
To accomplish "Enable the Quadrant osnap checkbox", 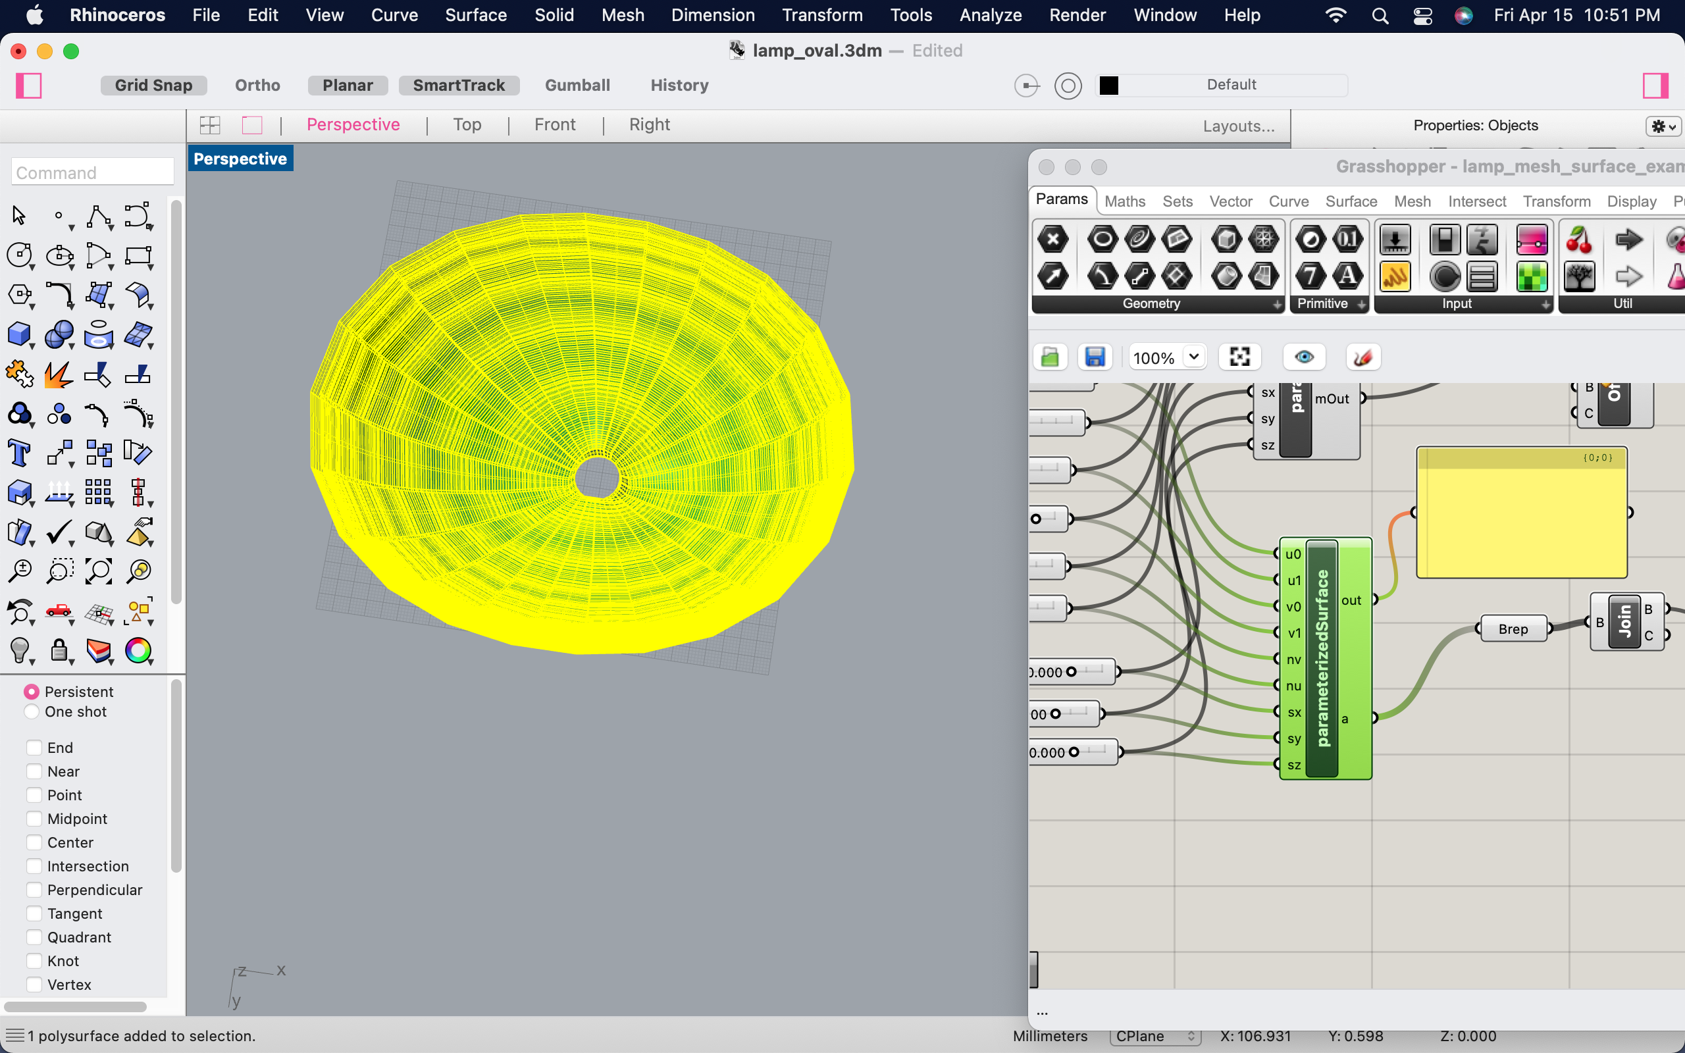I will pyautogui.click(x=34, y=937).
